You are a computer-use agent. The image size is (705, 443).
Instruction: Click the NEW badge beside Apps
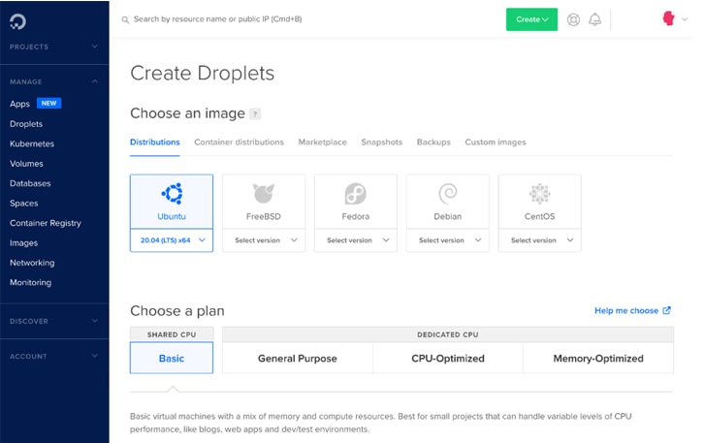point(49,104)
